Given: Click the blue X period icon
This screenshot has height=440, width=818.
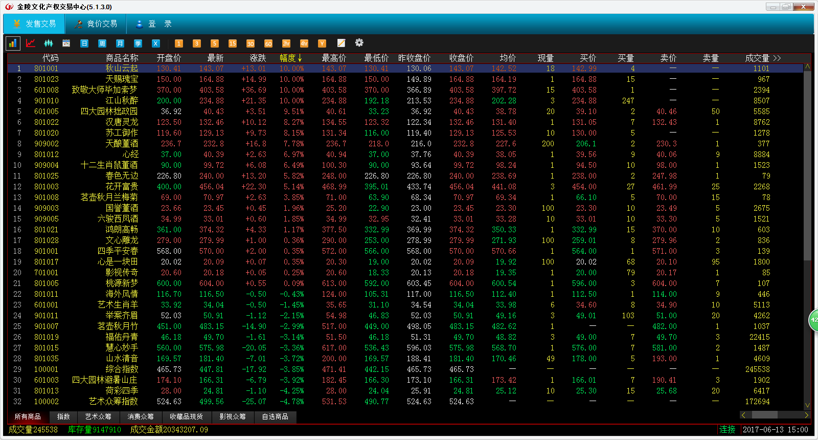Looking at the screenshot, I should [156, 43].
